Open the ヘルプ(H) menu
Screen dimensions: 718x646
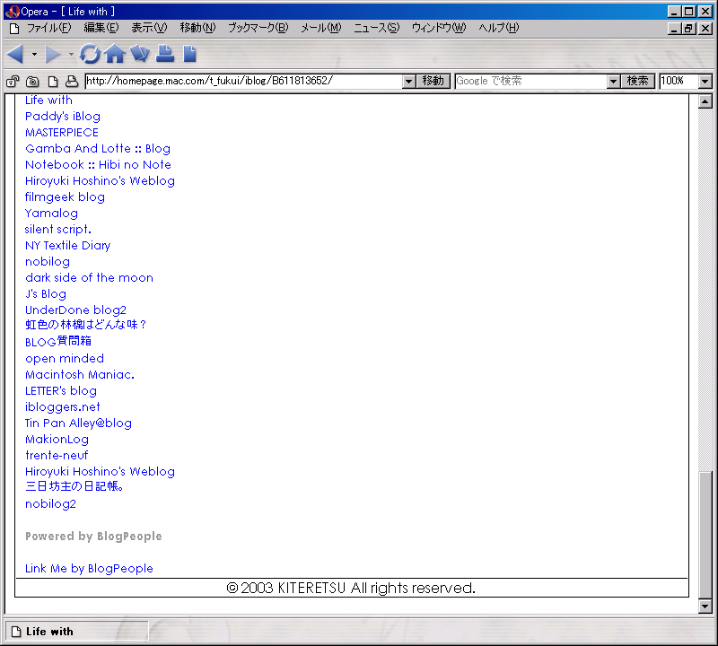pyautogui.click(x=499, y=28)
